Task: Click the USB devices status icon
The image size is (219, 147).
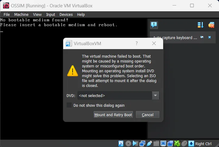Action: click(149, 144)
